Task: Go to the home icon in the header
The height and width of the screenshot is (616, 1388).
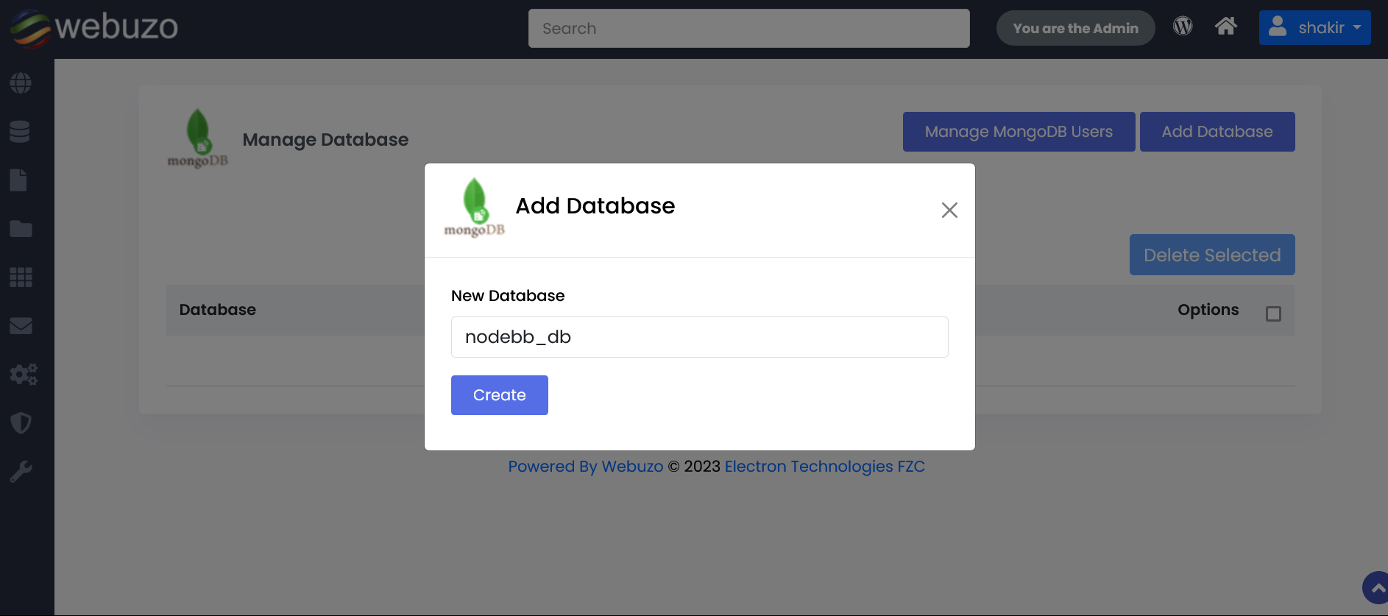Action: pyautogui.click(x=1225, y=26)
